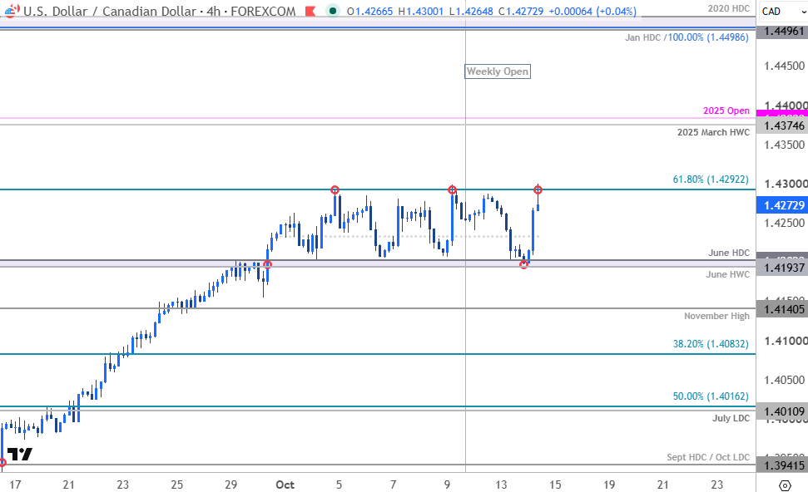Image resolution: width=808 pixels, height=492 pixels.
Task: Click date 13 on the time axis
Action: point(502,485)
